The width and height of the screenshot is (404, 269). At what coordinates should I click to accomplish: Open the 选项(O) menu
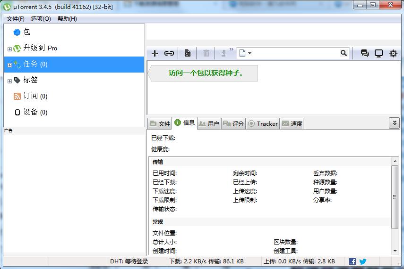[x=41, y=19]
